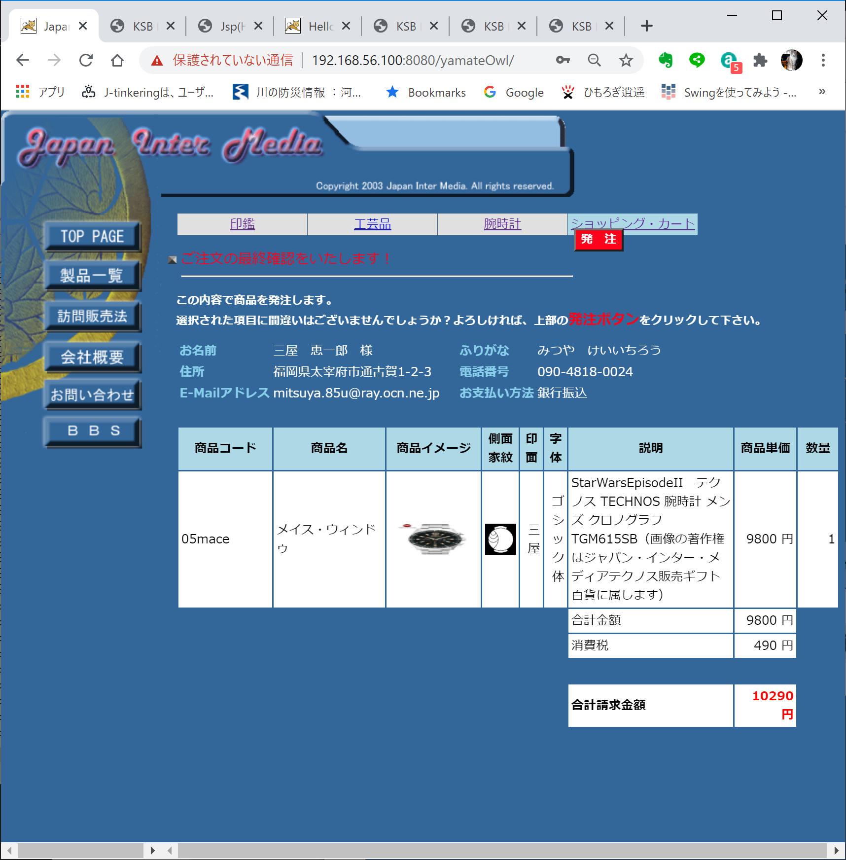Click the wristwatch product image
The image size is (846, 860).
pyautogui.click(x=433, y=538)
